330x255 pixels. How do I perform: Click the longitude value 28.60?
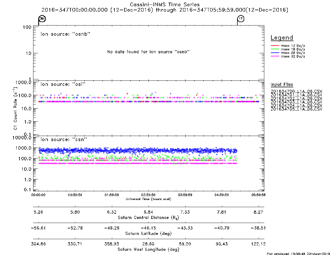pos(148,244)
